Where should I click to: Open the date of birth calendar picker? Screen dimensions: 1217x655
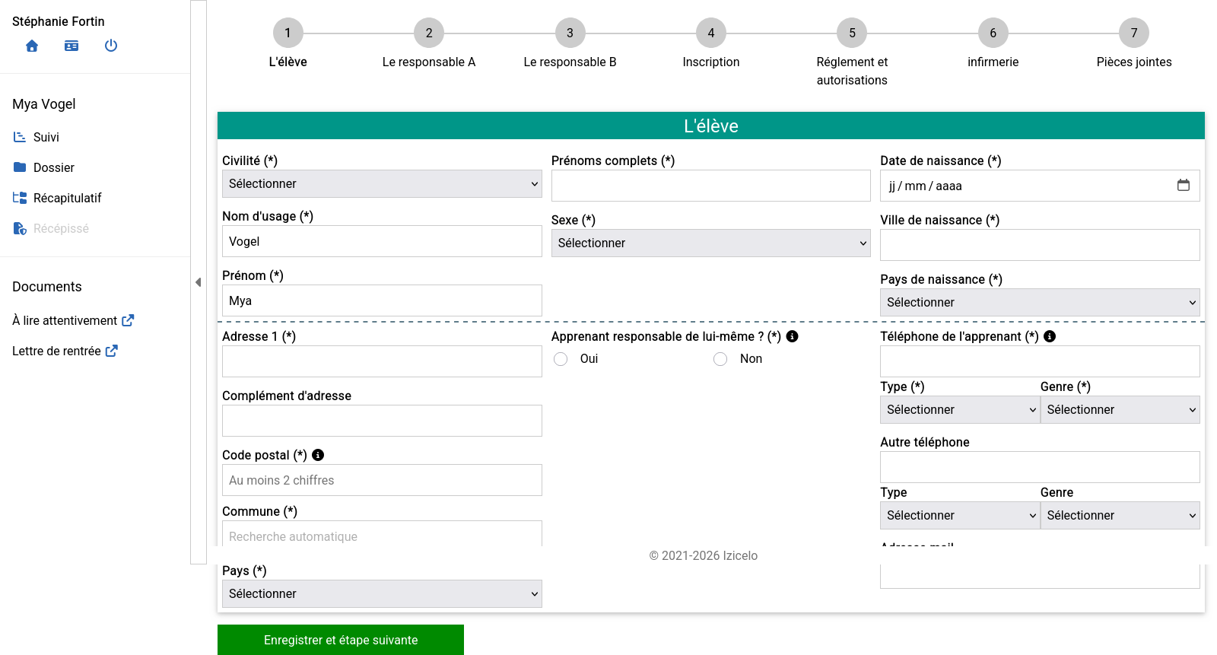click(1184, 186)
